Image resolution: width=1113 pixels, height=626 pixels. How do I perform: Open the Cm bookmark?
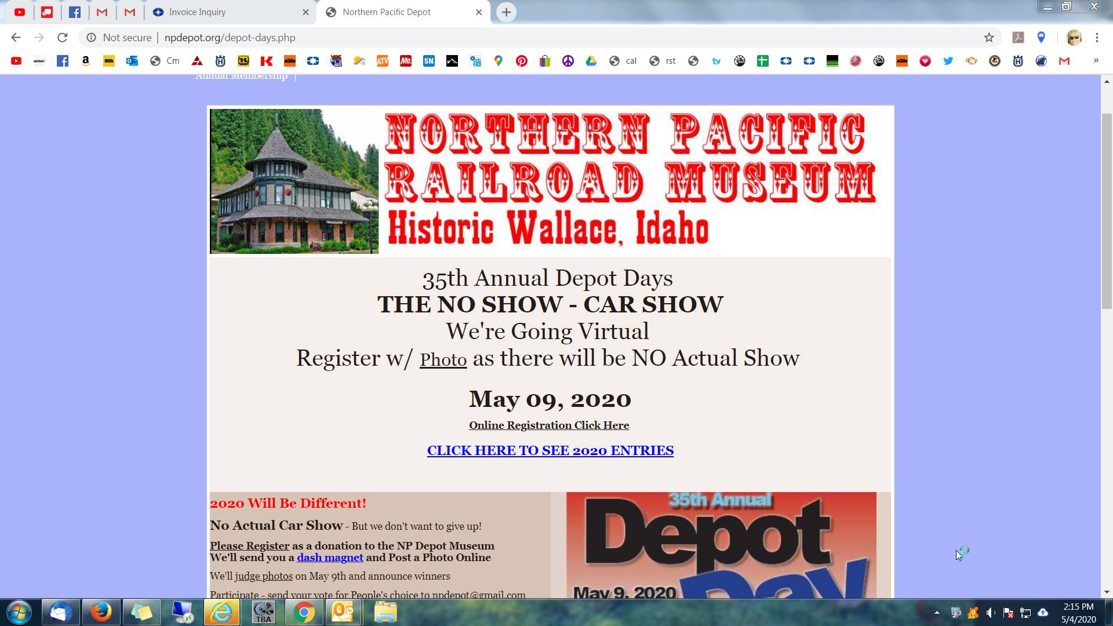[x=165, y=61]
